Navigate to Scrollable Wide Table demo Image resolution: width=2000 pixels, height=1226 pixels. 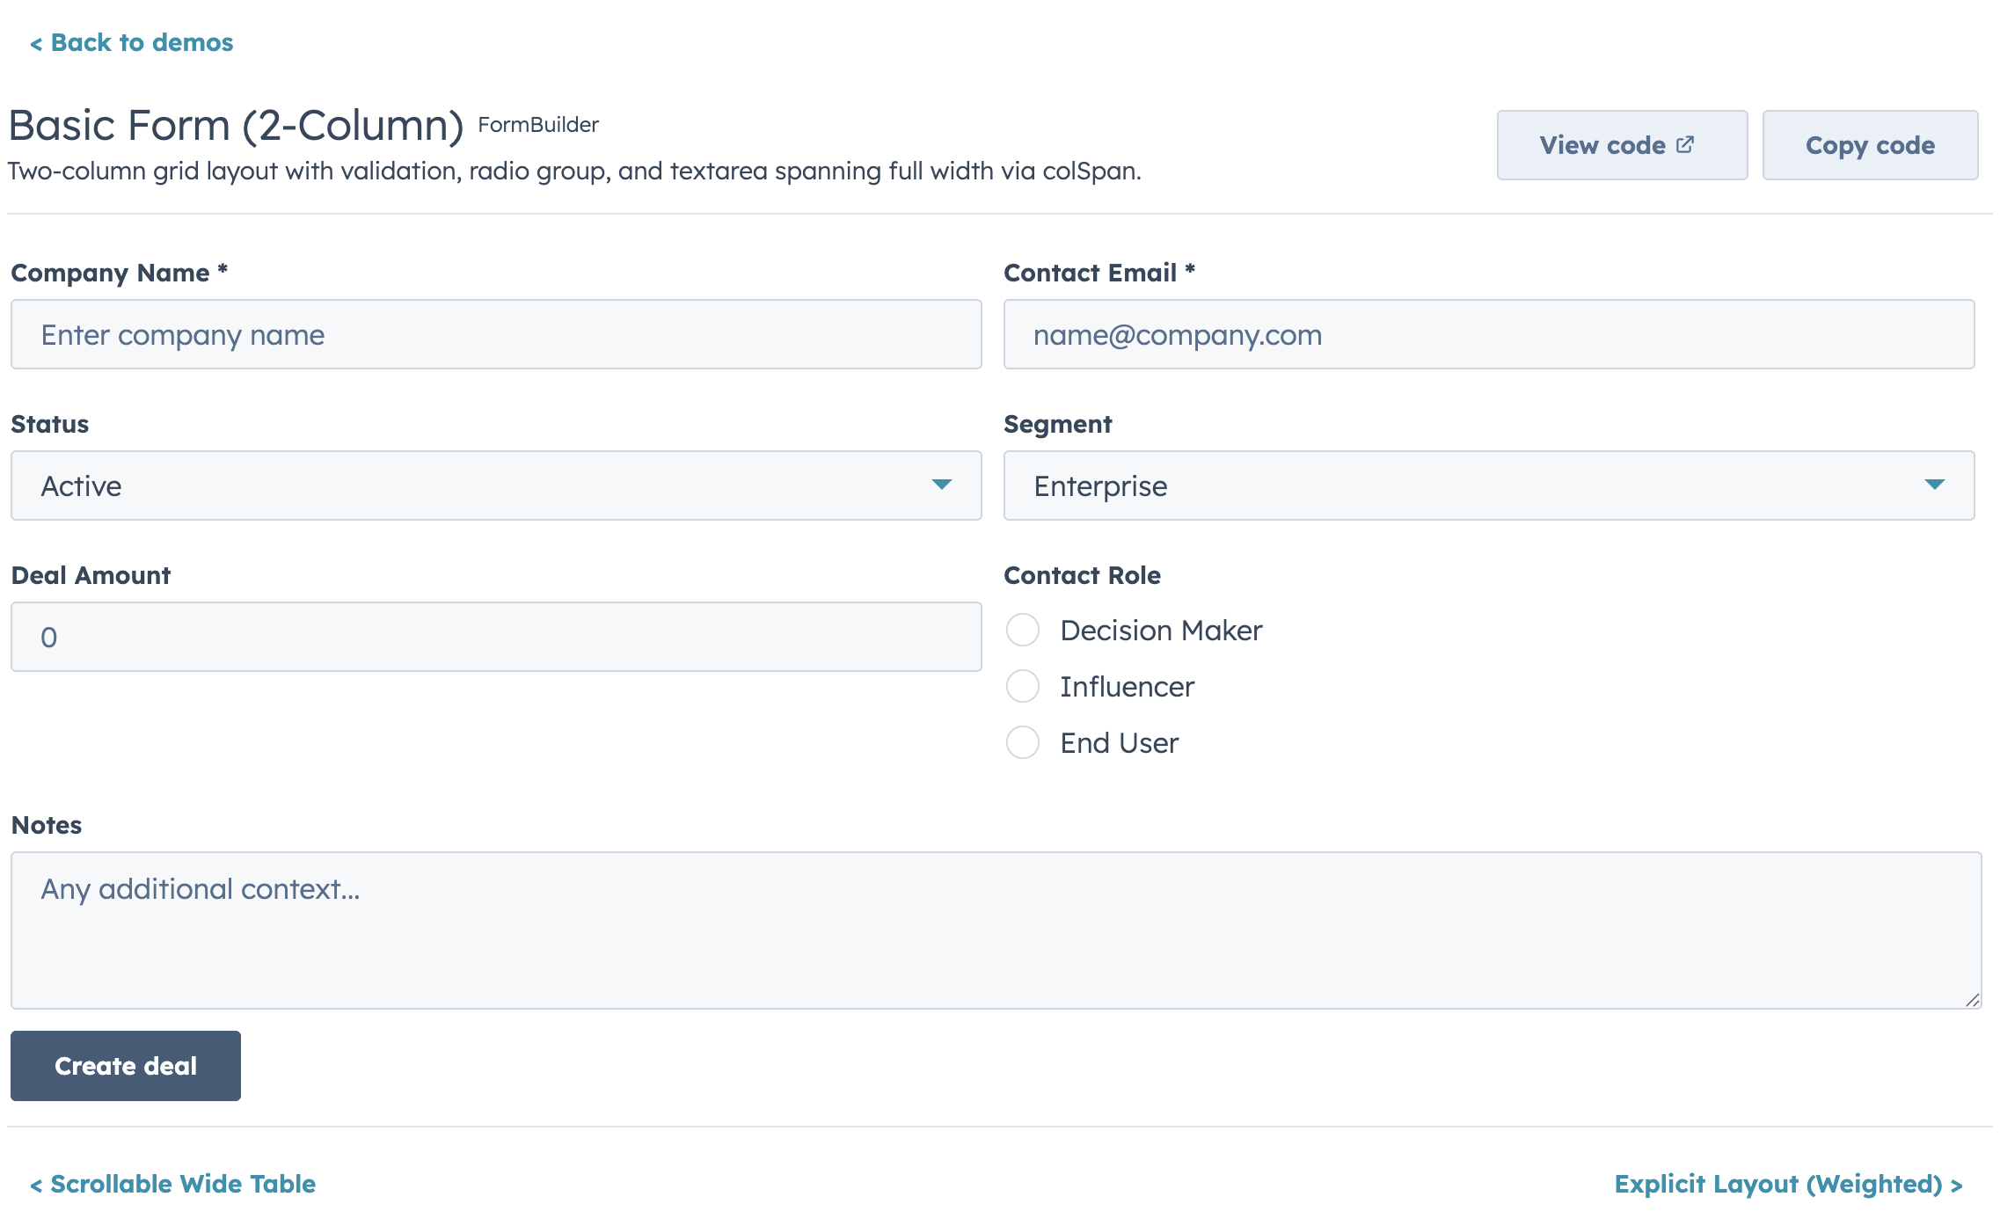coord(173,1184)
